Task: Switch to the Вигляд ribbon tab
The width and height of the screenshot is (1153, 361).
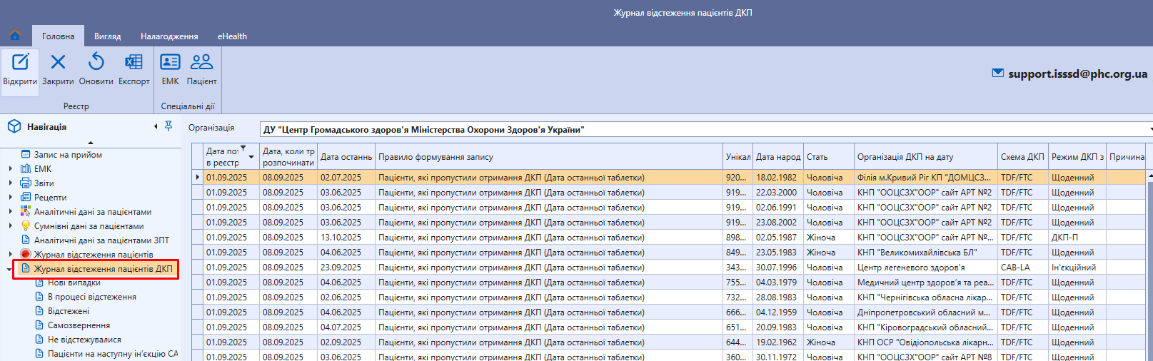Action: (x=107, y=36)
